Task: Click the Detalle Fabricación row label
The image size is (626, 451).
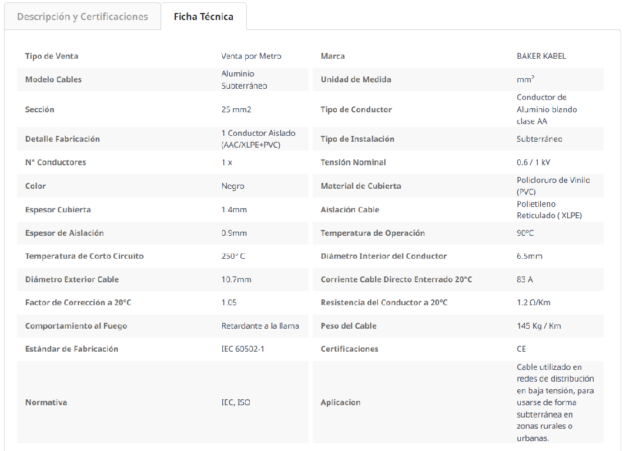Action: coord(62,139)
